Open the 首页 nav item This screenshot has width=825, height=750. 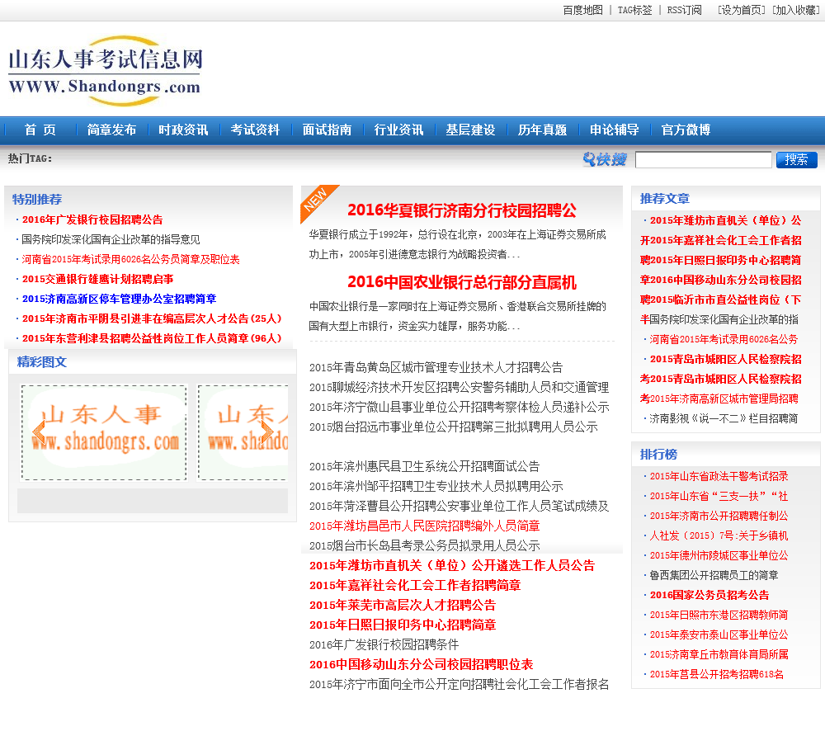point(40,130)
